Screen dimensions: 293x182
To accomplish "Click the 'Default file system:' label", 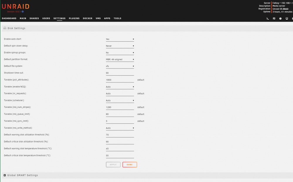I will [13, 66].
